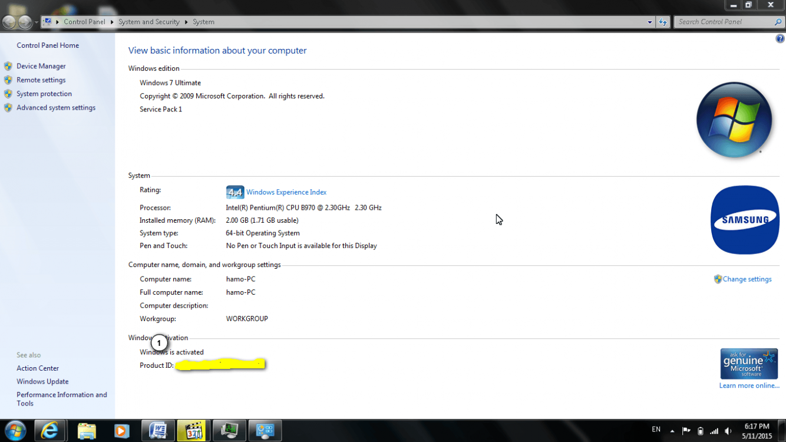Expand the arrow after Control Panel breadcrumb
The width and height of the screenshot is (786, 442).
tap(112, 22)
